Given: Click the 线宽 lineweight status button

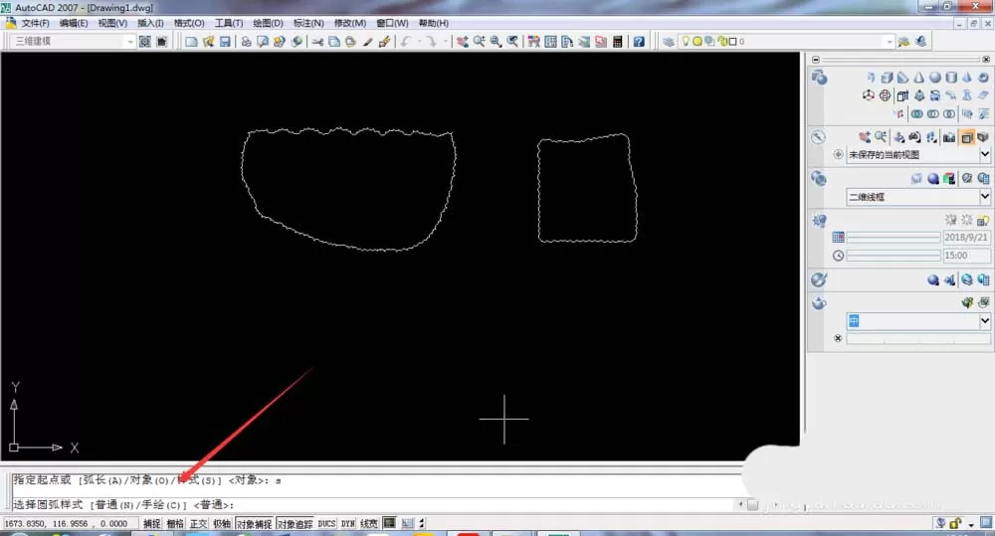Looking at the screenshot, I should pos(369,523).
